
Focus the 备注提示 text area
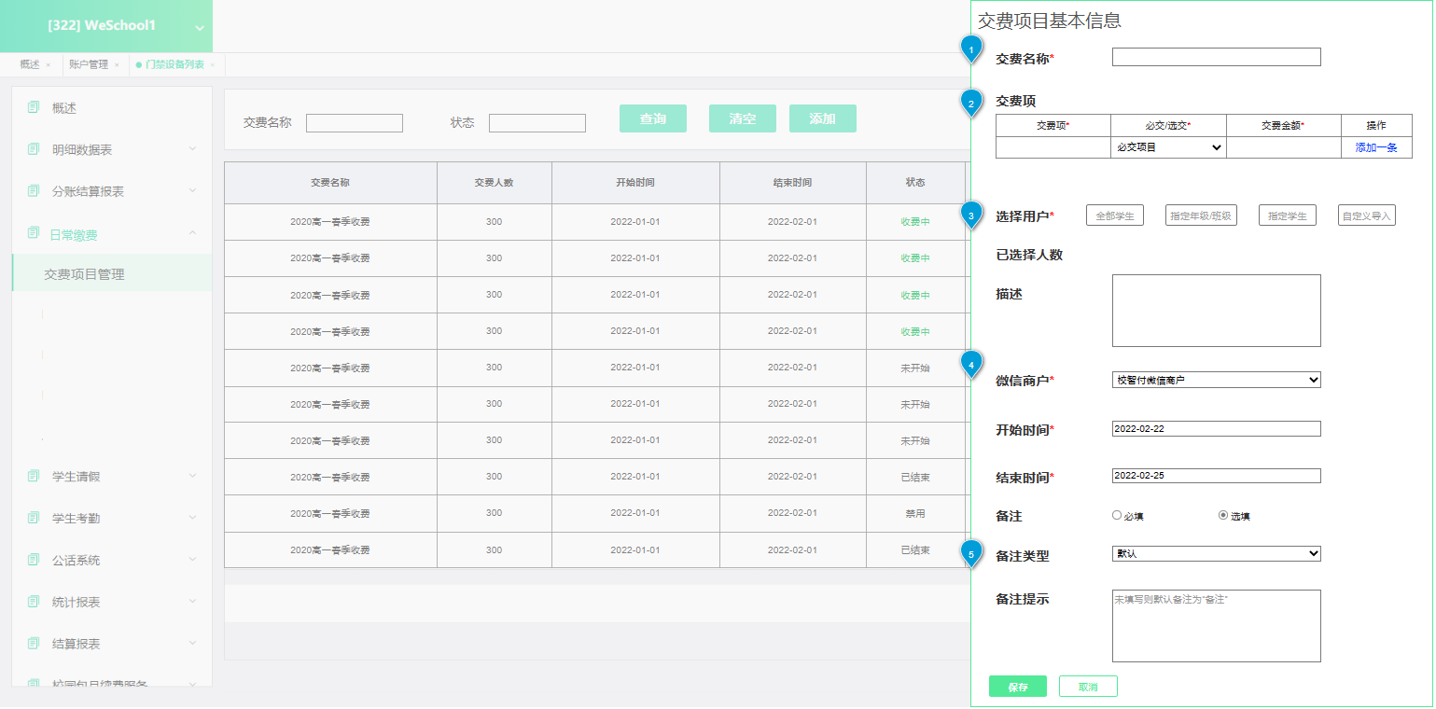pos(1217,626)
